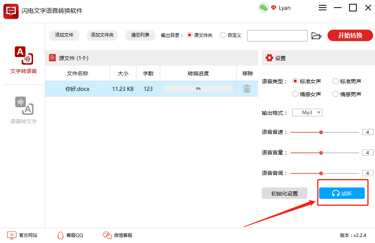The image size is (375, 243).
Task: Click the 字数 column header
Action: [148, 73]
